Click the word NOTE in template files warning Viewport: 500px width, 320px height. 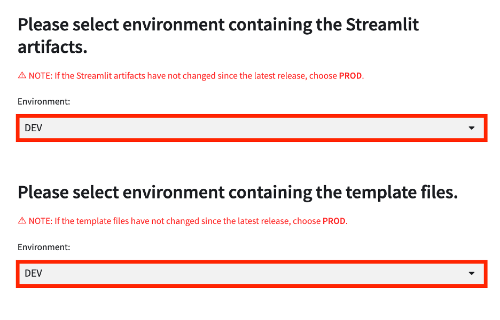pyautogui.click(x=39, y=221)
